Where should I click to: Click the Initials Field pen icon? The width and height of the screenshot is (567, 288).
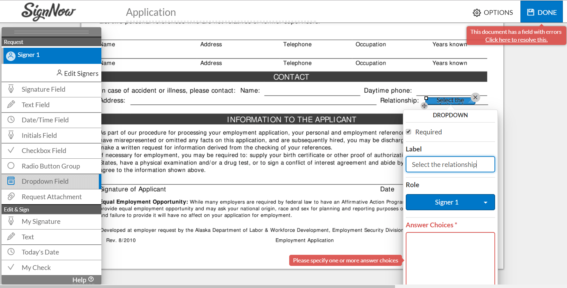tap(11, 135)
